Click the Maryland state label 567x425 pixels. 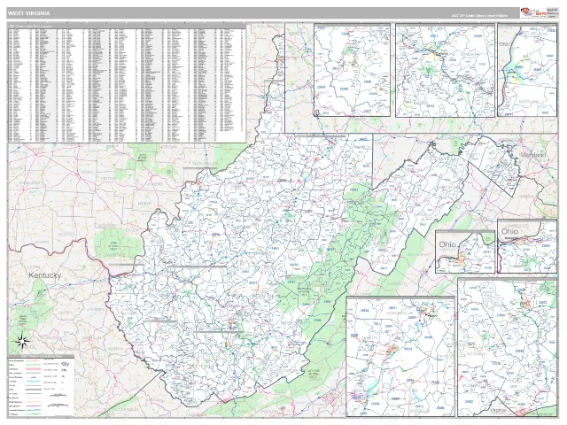pyautogui.click(x=533, y=155)
